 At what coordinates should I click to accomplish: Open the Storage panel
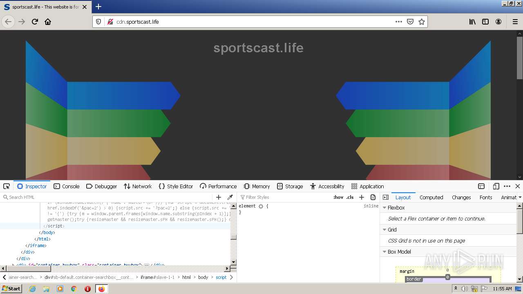pos(290,186)
